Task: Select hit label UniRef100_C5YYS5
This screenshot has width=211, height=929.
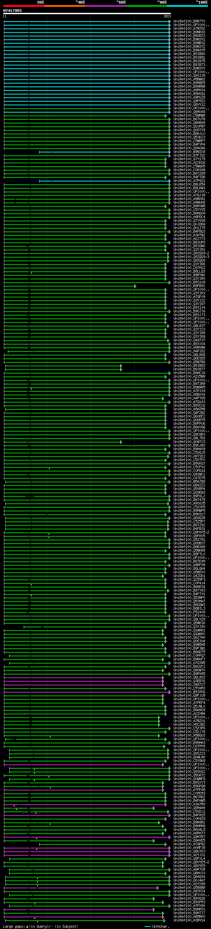Action: (189, 210)
